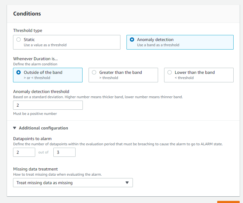Click the Additional configuration disclosure triangle
Viewport: 243px width, 203px height.
(x=16, y=128)
